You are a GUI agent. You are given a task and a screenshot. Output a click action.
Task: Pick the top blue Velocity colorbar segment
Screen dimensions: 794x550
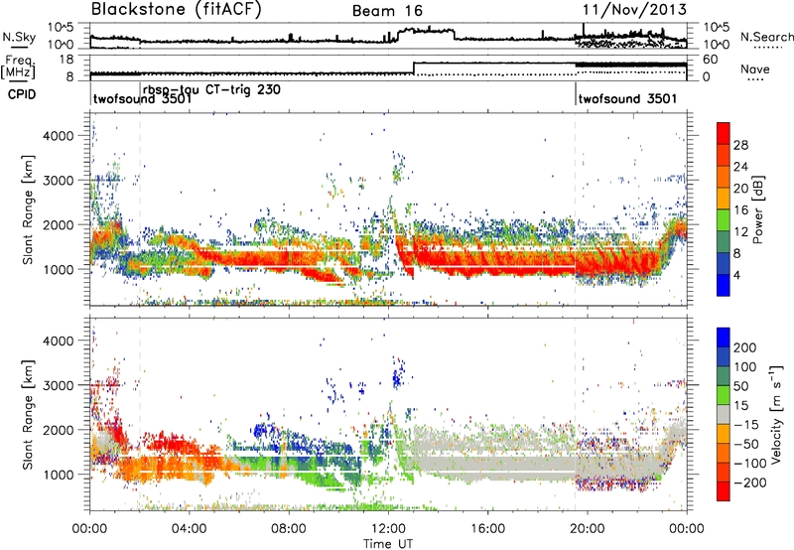tap(724, 337)
